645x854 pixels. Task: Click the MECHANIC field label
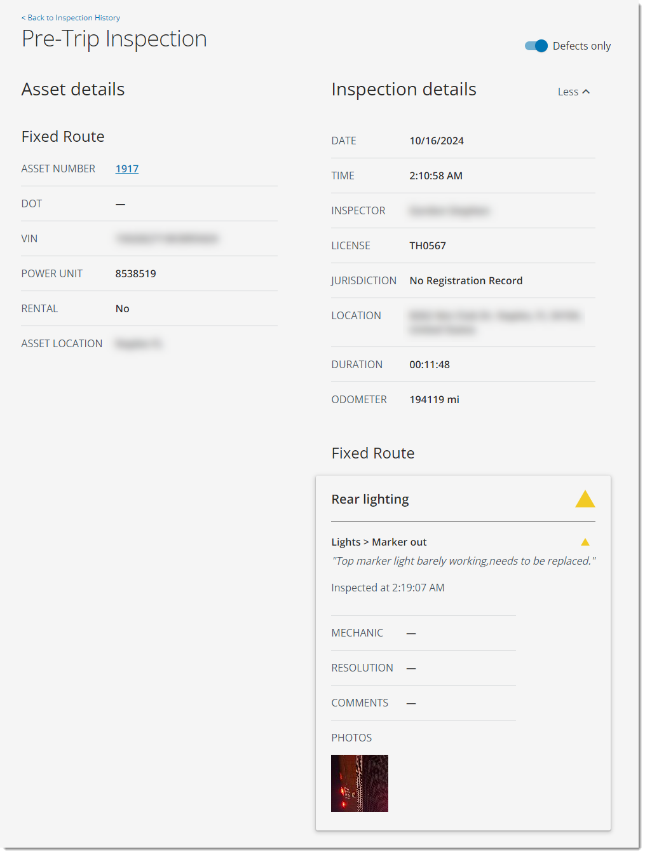point(357,633)
